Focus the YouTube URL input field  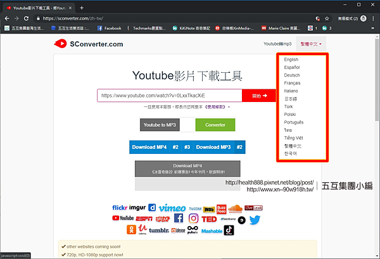pyautogui.click(x=170, y=96)
